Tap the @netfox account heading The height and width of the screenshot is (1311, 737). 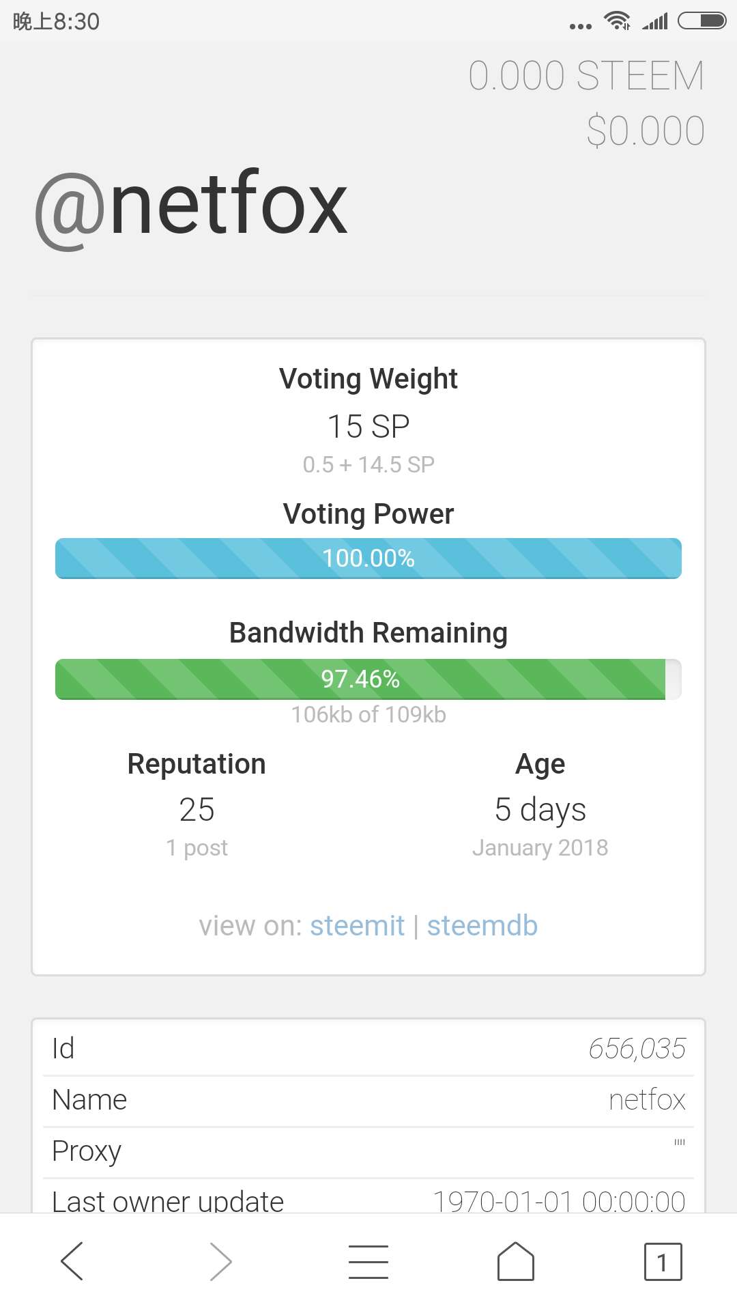[192, 205]
